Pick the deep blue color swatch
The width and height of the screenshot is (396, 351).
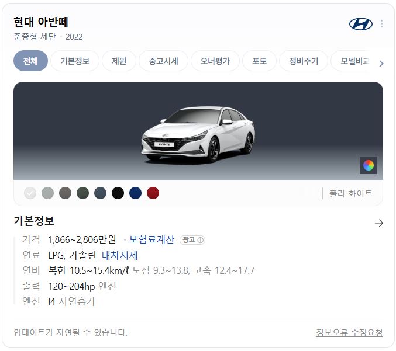(x=135, y=193)
